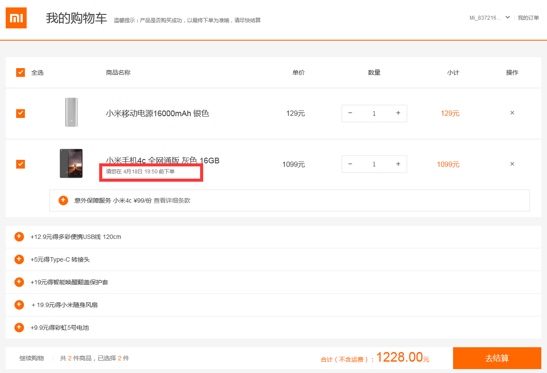This screenshot has height=373, width=547.
Task: Add the 智能唤醒翻盖保护套 offer
Action: 19,282
